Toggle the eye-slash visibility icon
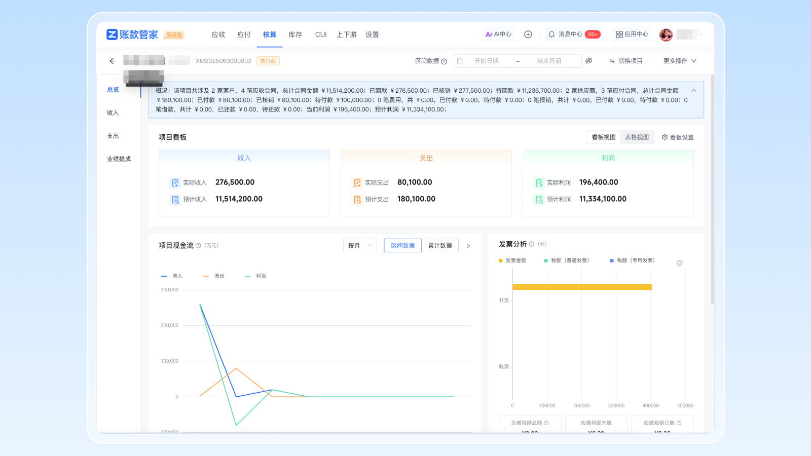 588,61
